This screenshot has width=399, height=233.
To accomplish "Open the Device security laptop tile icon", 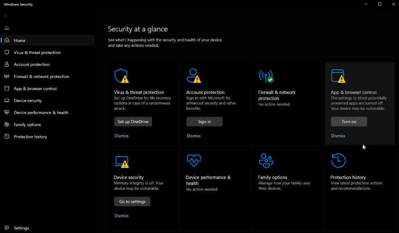I will point(122,162).
